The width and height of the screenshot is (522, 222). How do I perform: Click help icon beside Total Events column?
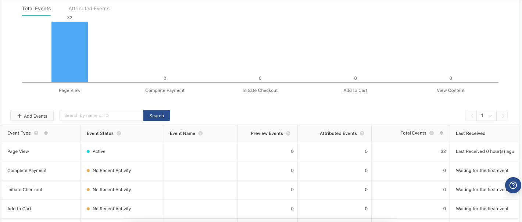click(x=432, y=133)
